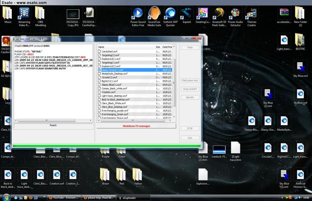Open the Windows Start orb
Screen dimensions: 312x201
[x=6, y=197]
